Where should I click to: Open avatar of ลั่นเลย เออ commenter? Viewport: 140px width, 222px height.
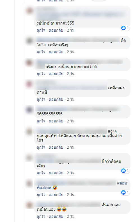pos(29,205)
